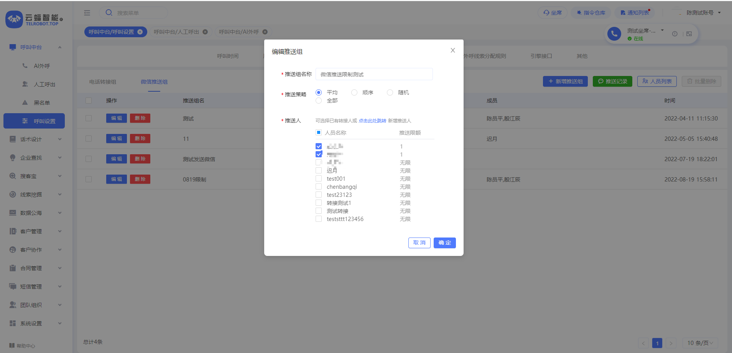Image resolution: width=732 pixels, height=353 pixels.
Task: Check the teststtt123456 person checkbox
Action: [x=319, y=219]
